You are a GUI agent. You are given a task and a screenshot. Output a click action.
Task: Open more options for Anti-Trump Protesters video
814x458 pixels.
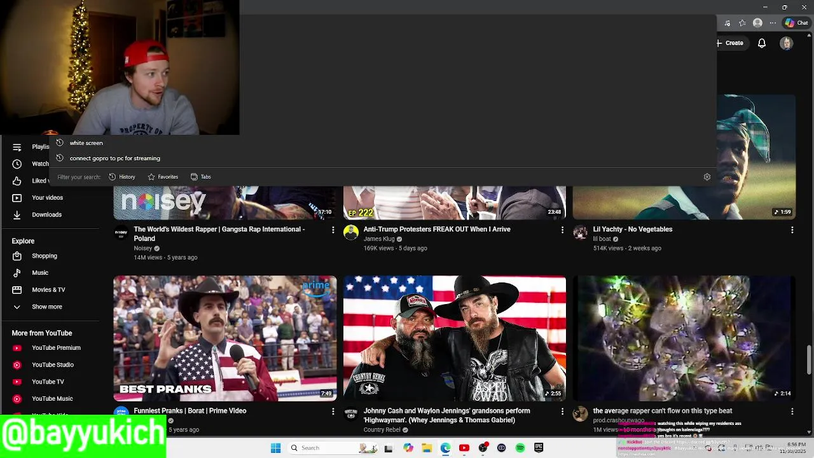coord(562,230)
